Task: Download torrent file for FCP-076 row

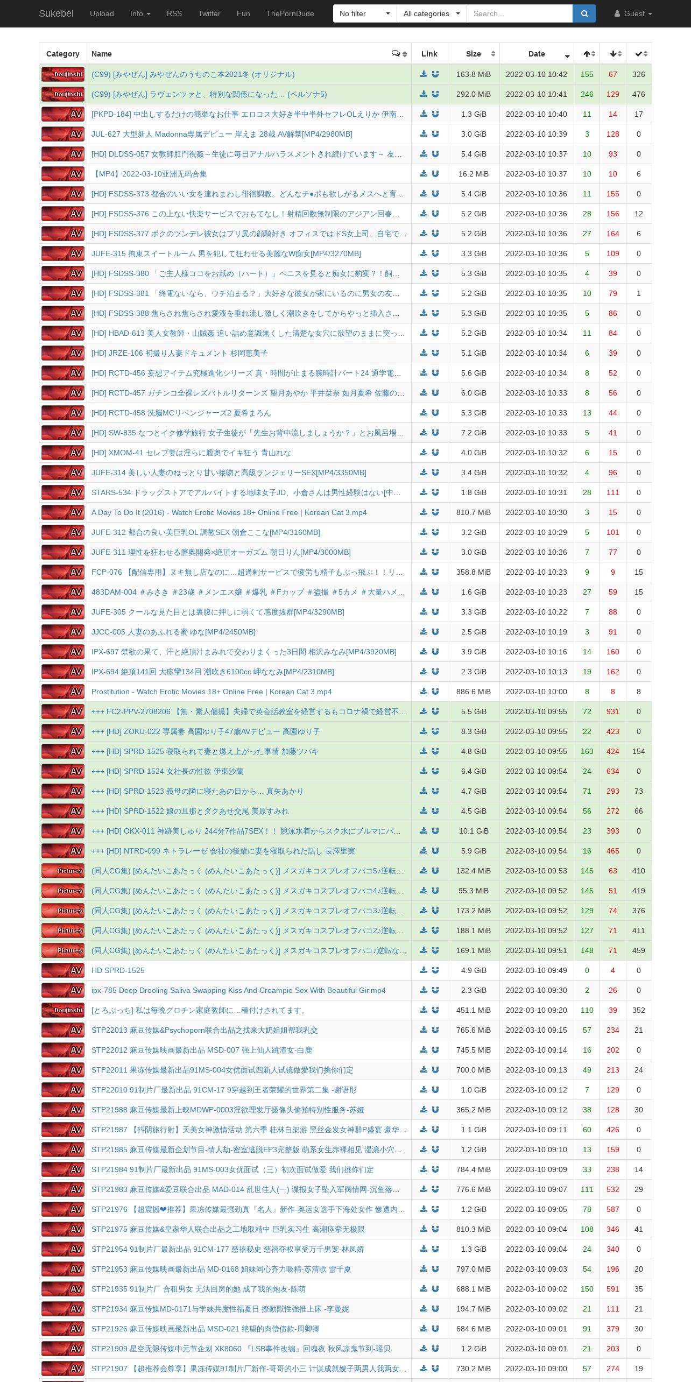Action: click(x=424, y=572)
